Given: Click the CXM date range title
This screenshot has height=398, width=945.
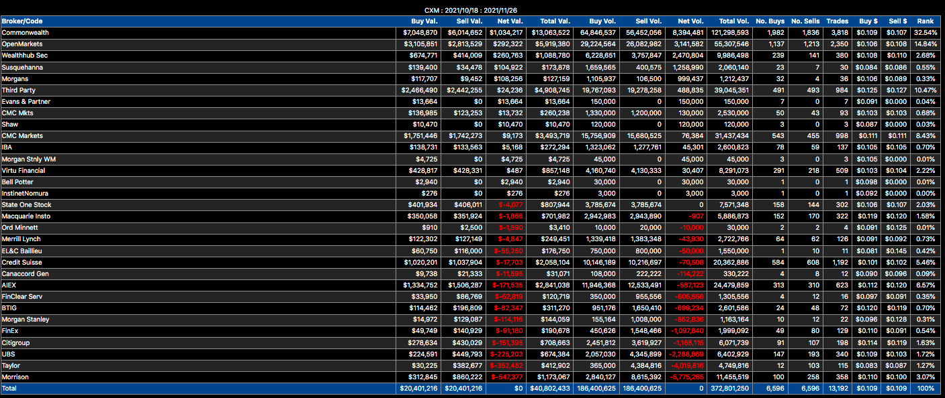Looking at the screenshot, I should [x=471, y=10].
